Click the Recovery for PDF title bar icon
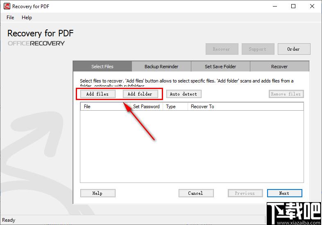This screenshot has width=322, height=225. pyautogui.click(x=7, y=6)
